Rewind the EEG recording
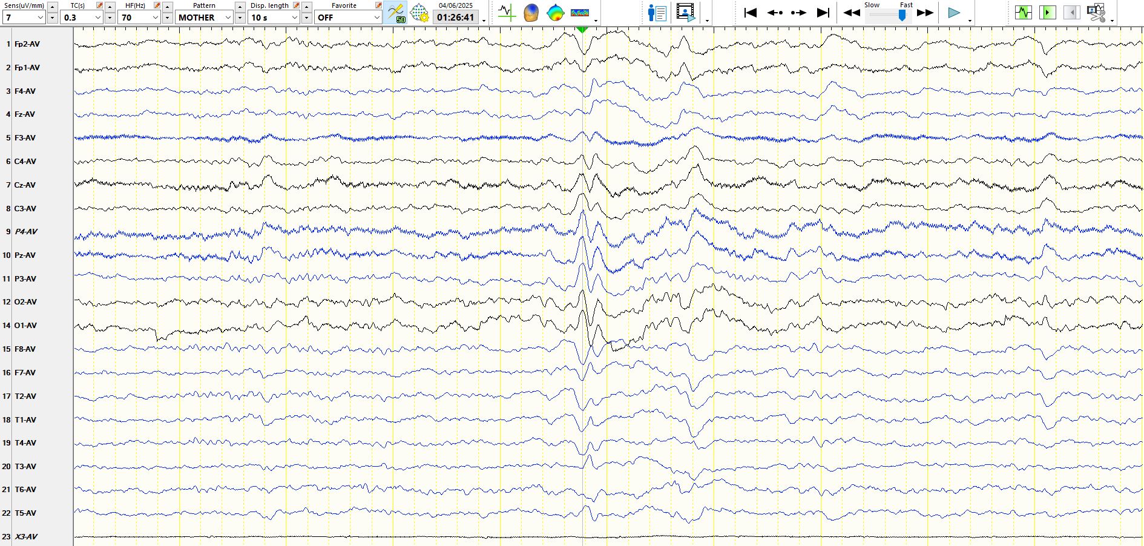The height and width of the screenshot is (546, 1144). tap(852, 13)
